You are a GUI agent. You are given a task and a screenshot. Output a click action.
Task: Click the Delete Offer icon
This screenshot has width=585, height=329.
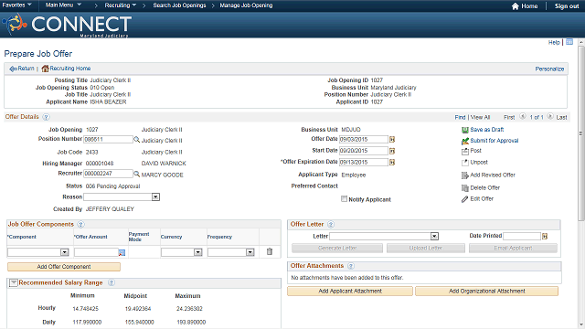465,188
